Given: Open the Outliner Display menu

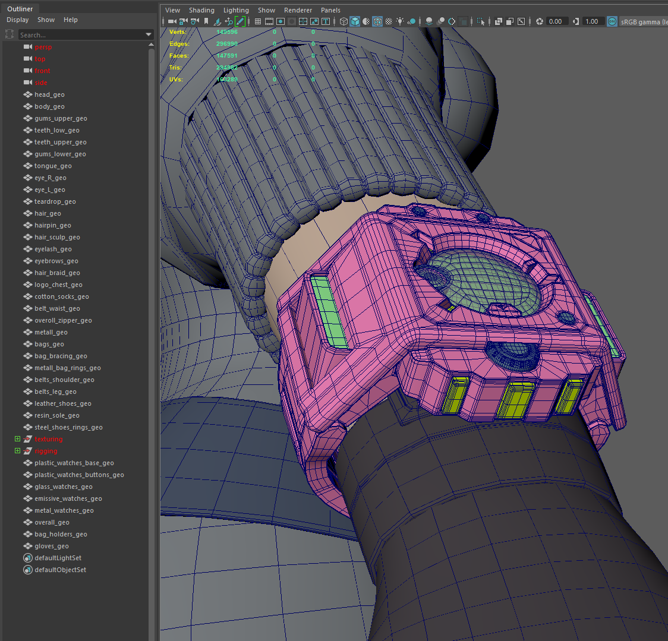Looking at the screenshot, I should pyautogui.click(x=18, y=20).
